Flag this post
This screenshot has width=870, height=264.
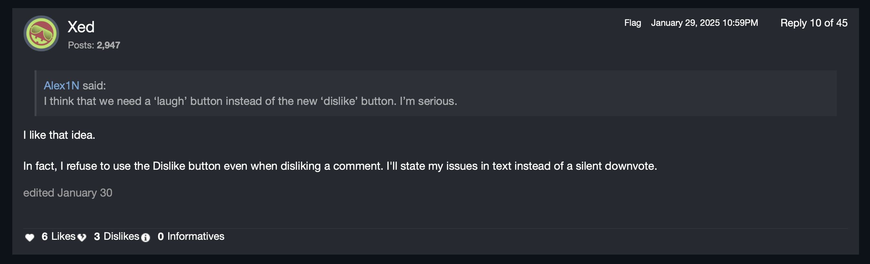click(632, 23)
